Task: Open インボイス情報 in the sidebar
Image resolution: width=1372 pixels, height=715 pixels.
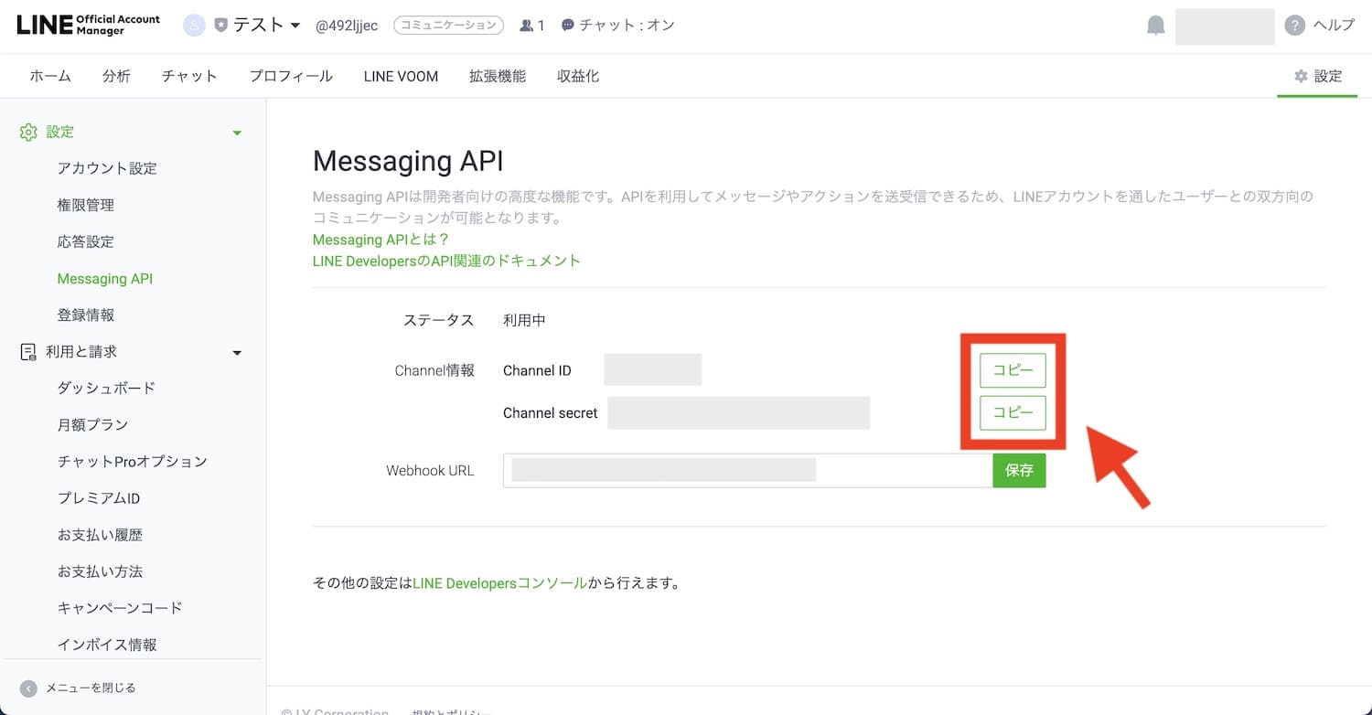Action: point(107,645)
